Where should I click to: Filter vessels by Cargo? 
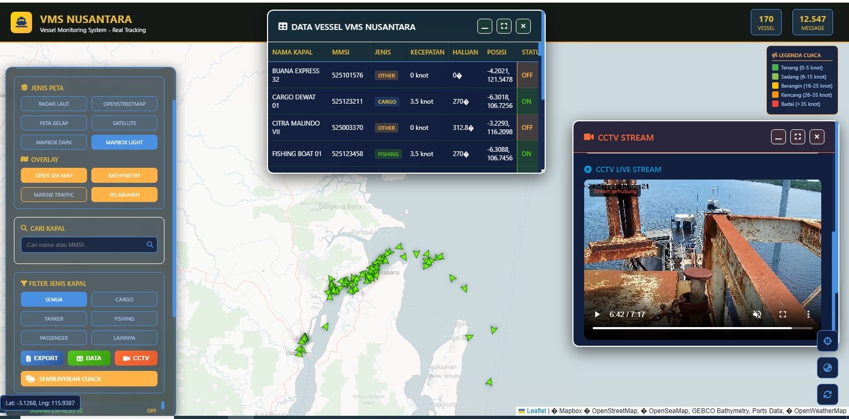pyautogui.click(x=124, y=299)
